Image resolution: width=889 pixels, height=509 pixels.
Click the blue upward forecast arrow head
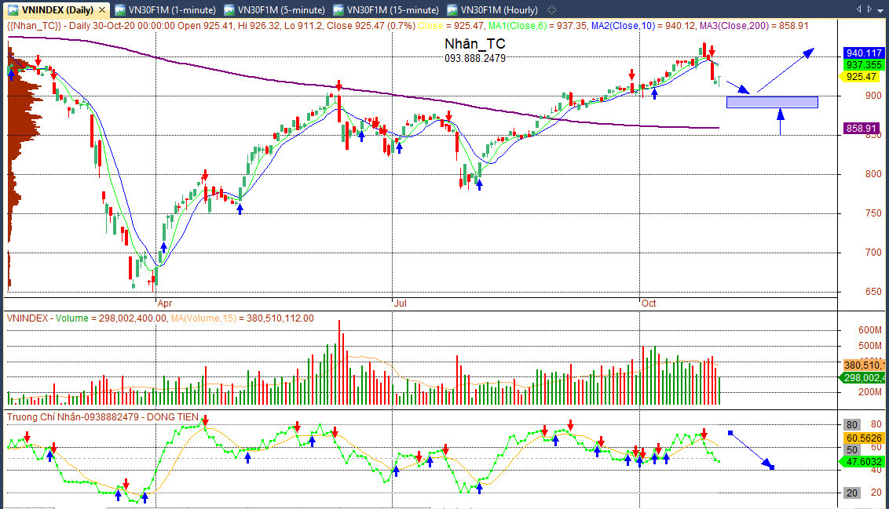[808, 53]
